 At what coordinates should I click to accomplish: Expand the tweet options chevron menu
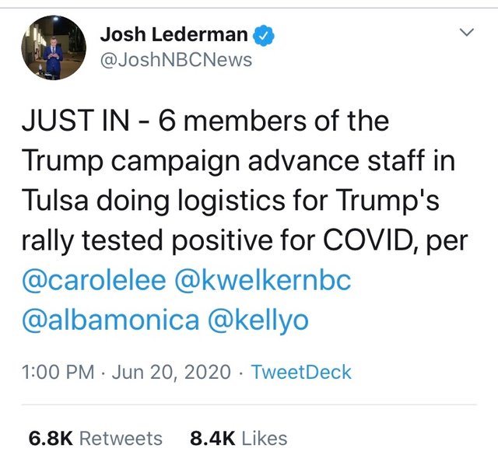[x=467, y=33]
